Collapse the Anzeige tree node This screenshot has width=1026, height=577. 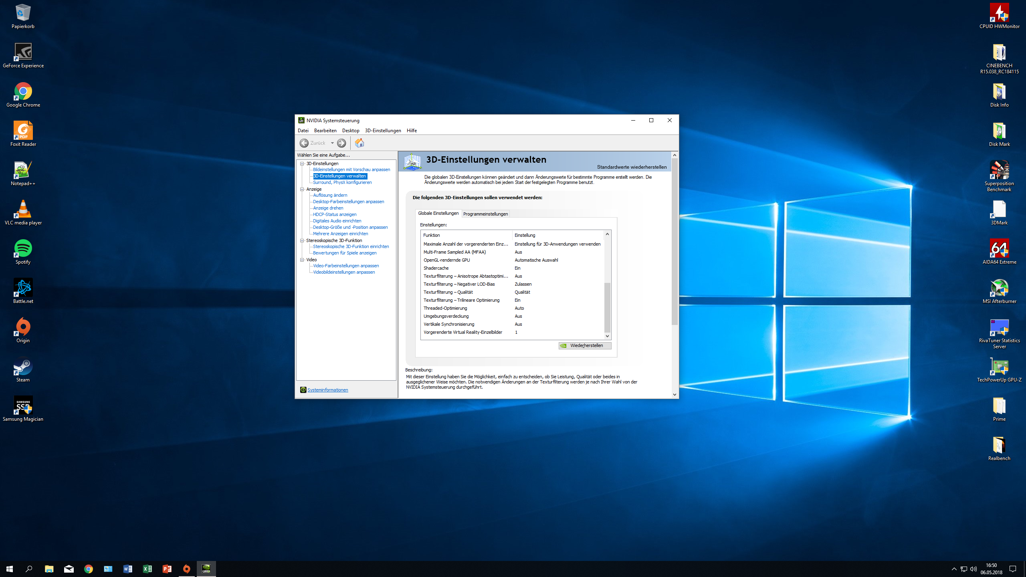tap(302, 189)
